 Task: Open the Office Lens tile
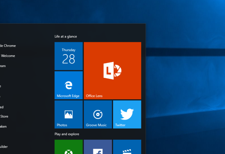point(112,71)
